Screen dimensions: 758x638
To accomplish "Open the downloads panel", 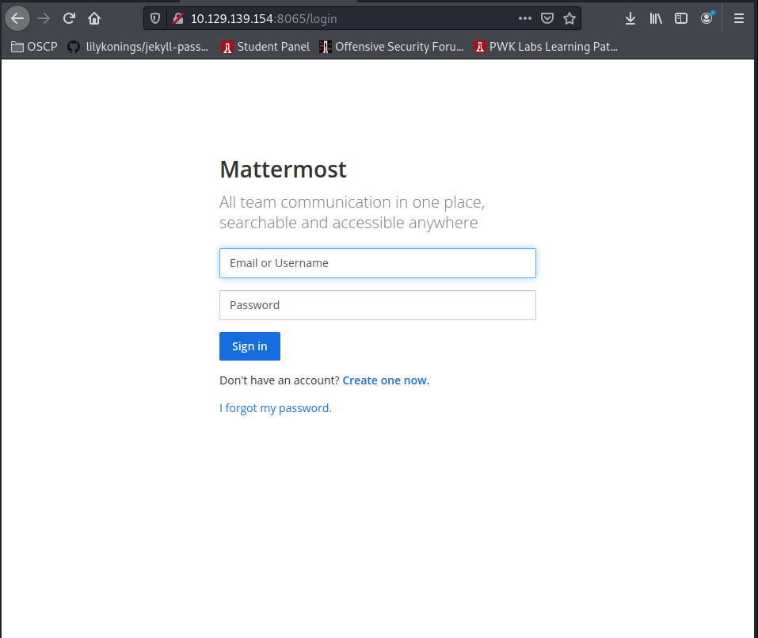I will point(630,18).
